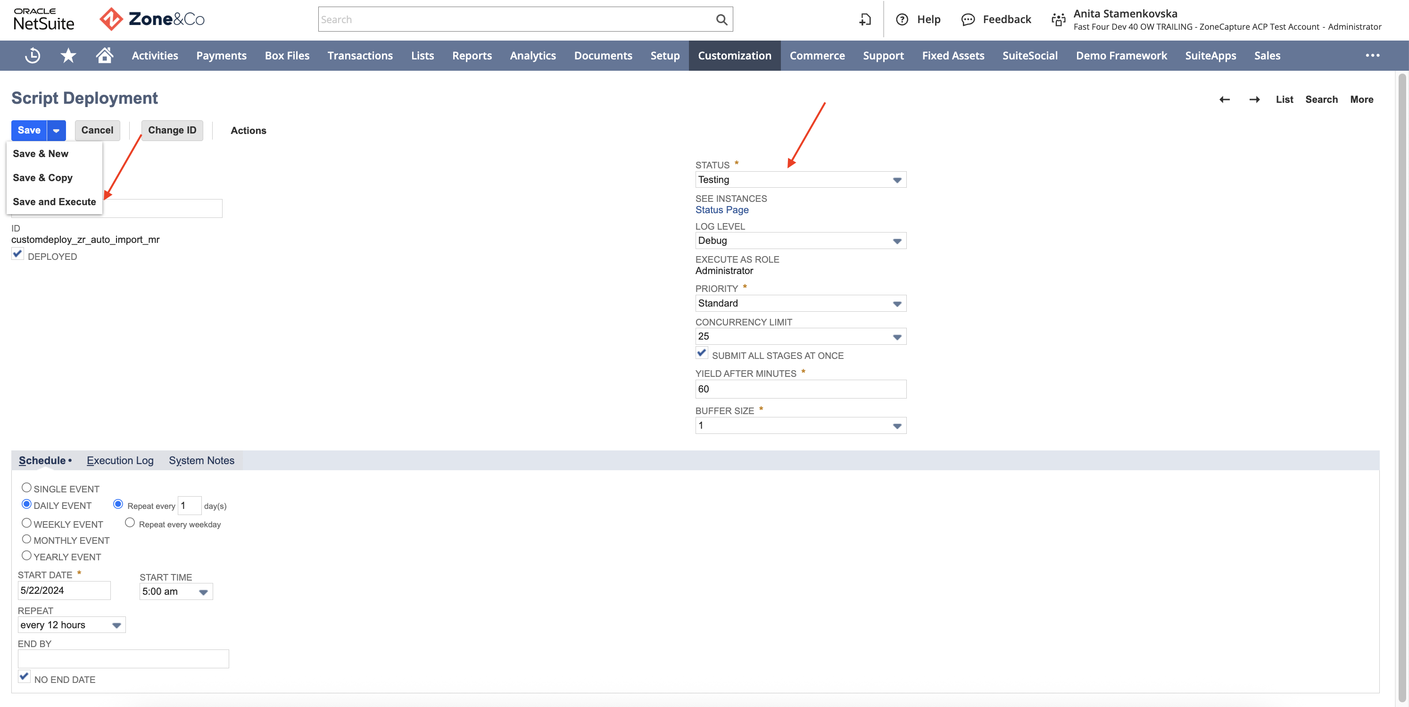The width and height of the screenshot is (1409, 707).
Task: Open the Log Level dropdown
Action: click(801, 241)
